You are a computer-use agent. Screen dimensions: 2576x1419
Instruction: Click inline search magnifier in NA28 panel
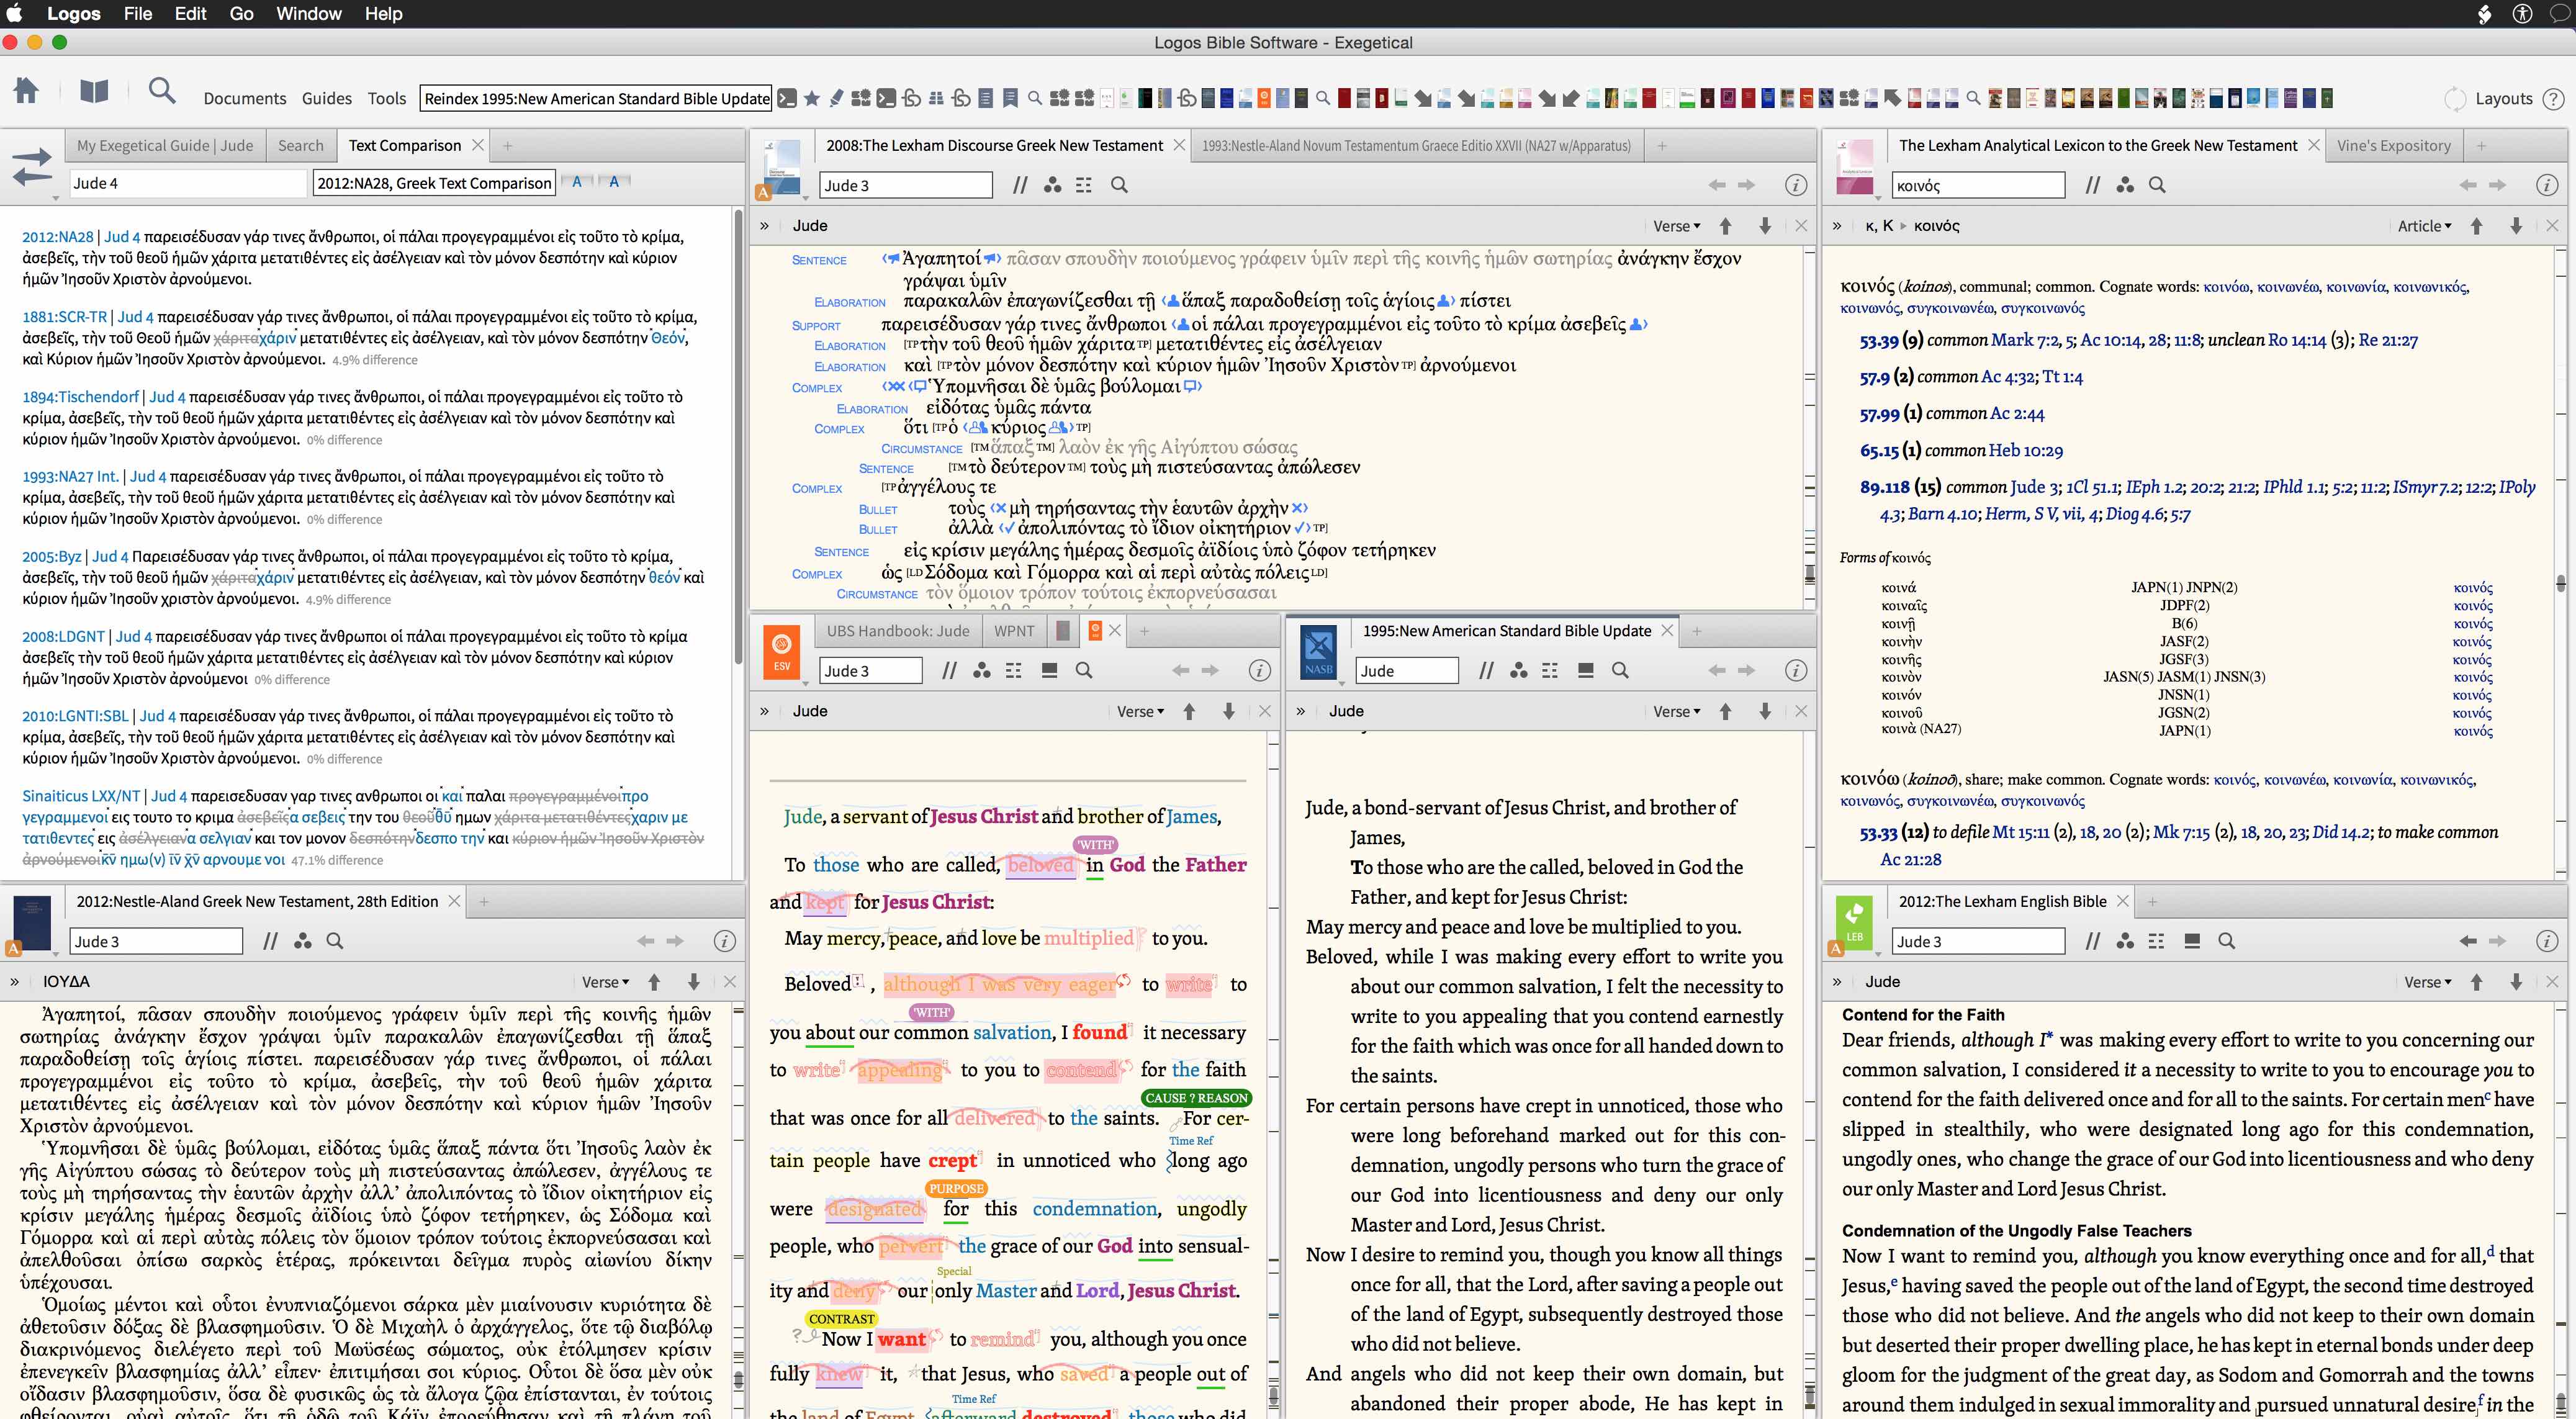coord(335,941)
